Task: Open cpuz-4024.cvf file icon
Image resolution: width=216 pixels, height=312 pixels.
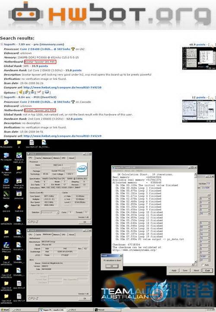Action: pos(32,144)
